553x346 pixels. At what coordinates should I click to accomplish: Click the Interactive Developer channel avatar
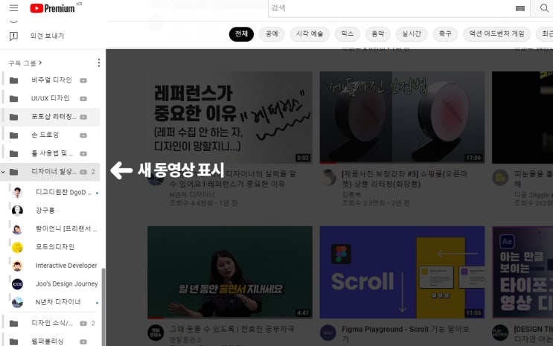point(17,266)
